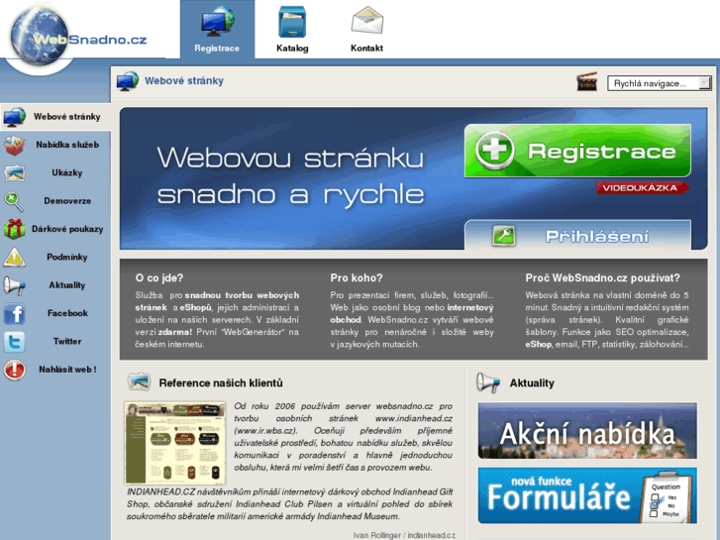Viewport: 720px width, 540px height.
Task: Click the Nabídka služeb basket icon
Action: [14, 146]
